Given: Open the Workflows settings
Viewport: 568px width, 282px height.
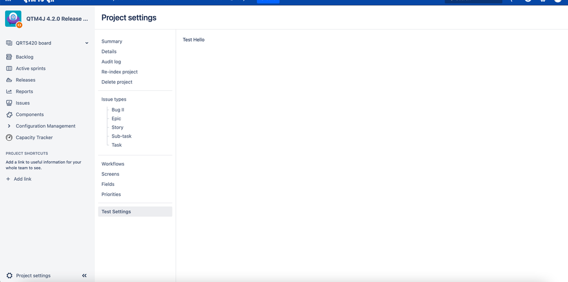Looking at the screenshot, I should [113, 164].
